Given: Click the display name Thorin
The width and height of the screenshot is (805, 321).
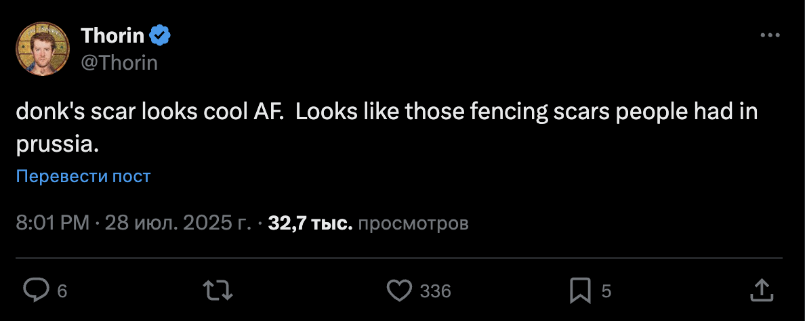Looking at the screenshot, I should tap(112, 37).
